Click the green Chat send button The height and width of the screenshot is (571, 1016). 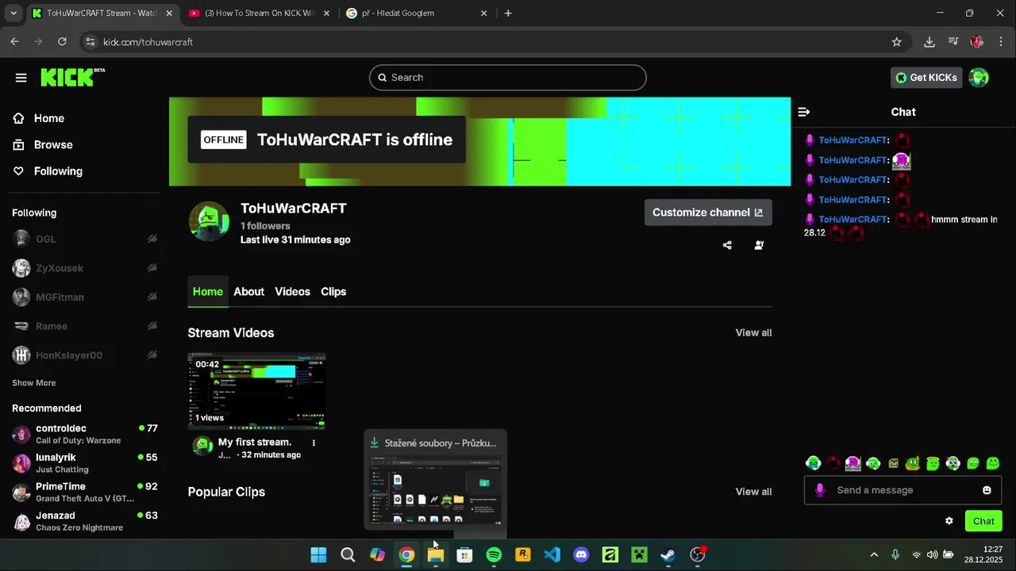(x=983, y=521)
